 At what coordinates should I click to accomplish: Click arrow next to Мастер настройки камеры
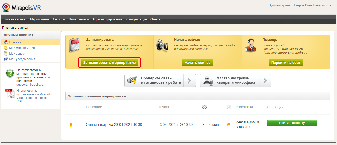click(x=265, y=81)
